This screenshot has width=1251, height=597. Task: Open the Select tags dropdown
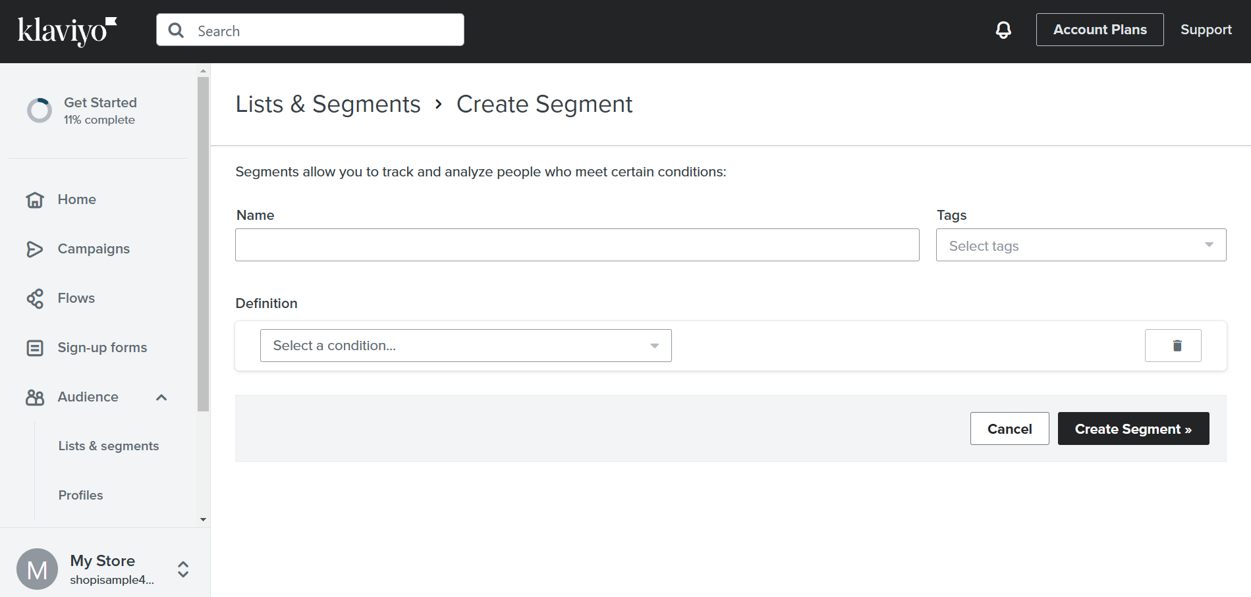tap(1081, 245)
